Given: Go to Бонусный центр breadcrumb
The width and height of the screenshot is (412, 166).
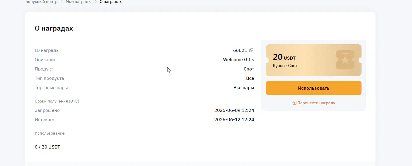Looking at the screenshot, I should point(42,2).
